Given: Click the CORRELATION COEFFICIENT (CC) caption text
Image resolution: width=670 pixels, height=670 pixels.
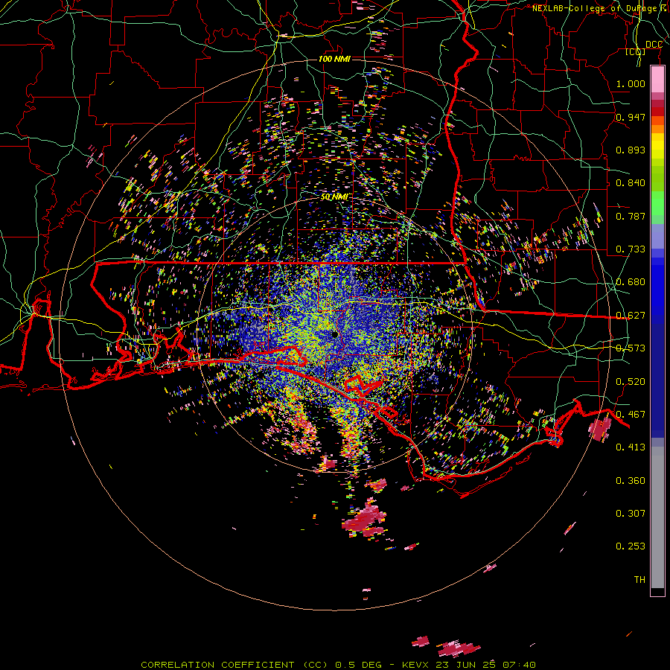Looking at the screenshot, I should point(235,665).
